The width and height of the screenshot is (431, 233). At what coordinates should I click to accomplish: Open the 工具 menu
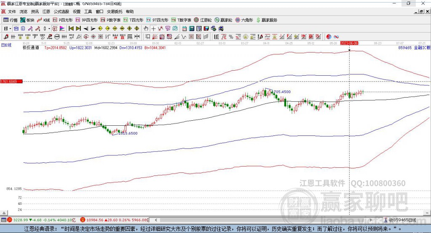click(x=88, y=11)
